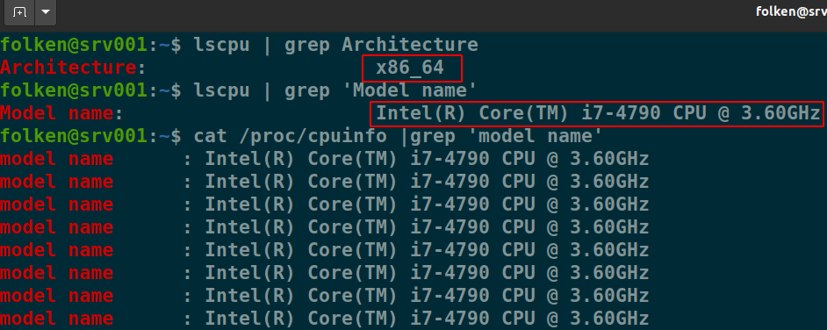The width and height of the screenshot is (827, 330).
Task: Click 'lscpu' in the first command line
Action: 221,45
